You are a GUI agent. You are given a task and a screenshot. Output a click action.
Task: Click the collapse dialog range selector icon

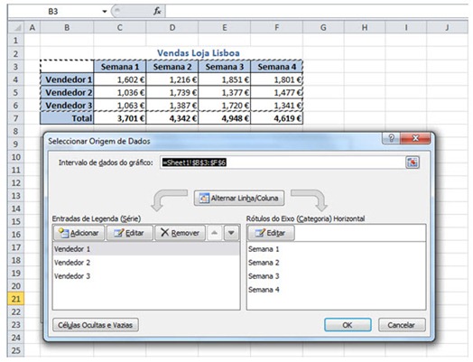point(413,162)
